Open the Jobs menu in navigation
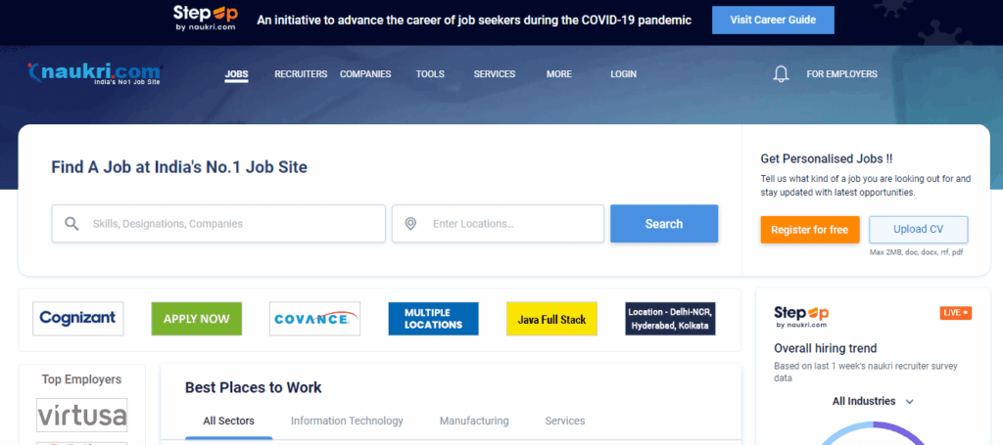 click(x=236, y=74)
